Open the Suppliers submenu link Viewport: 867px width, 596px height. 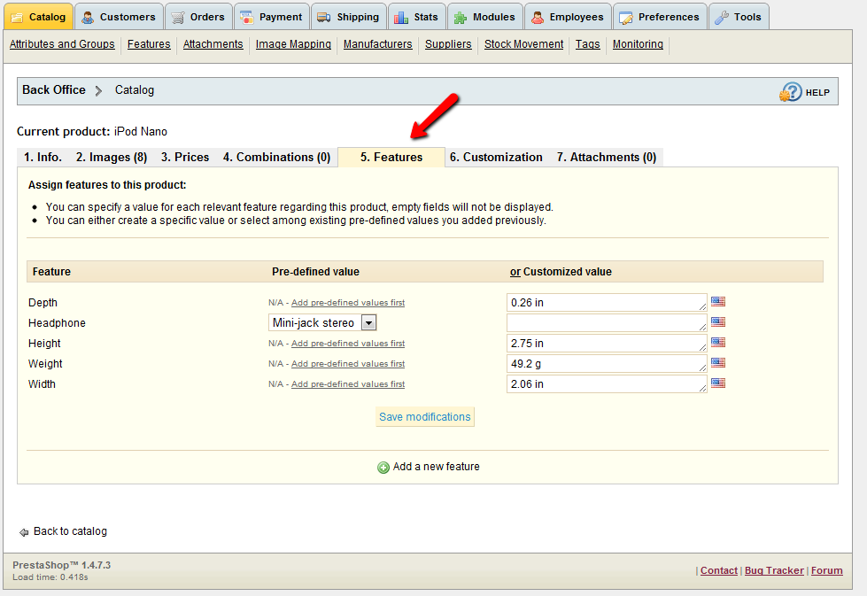coord(448,44)
